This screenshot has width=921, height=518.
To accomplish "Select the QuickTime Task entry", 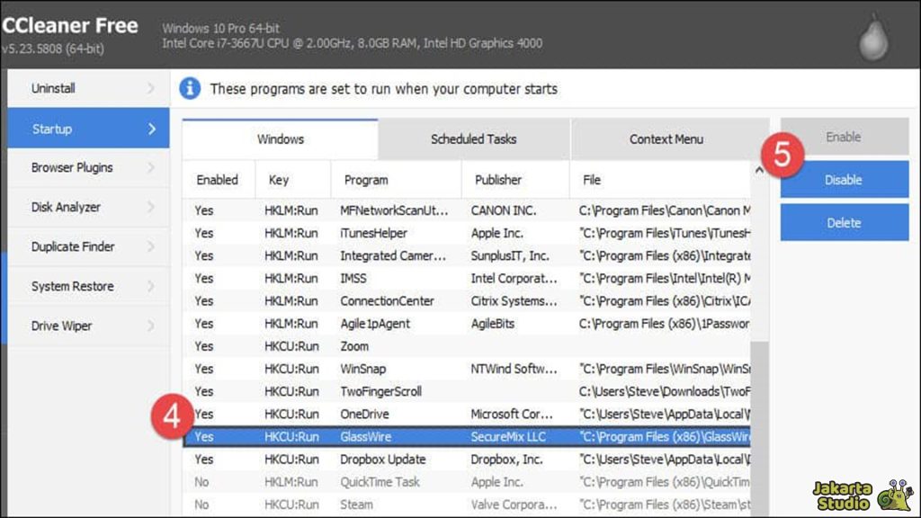I will (467, 482).
